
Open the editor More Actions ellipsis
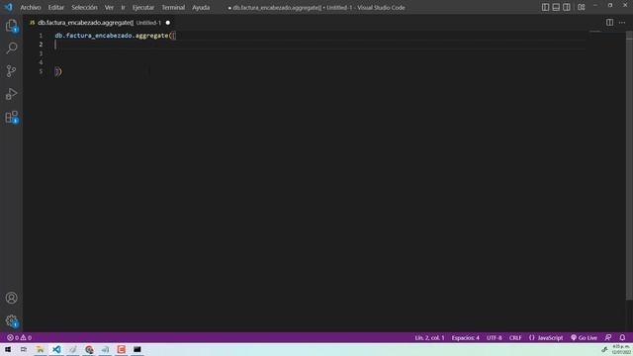pyautogui.click(x=622, y=23)
